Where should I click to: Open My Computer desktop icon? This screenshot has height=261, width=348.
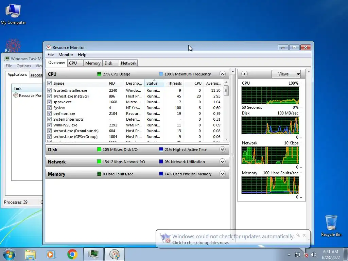coord(13,14)
